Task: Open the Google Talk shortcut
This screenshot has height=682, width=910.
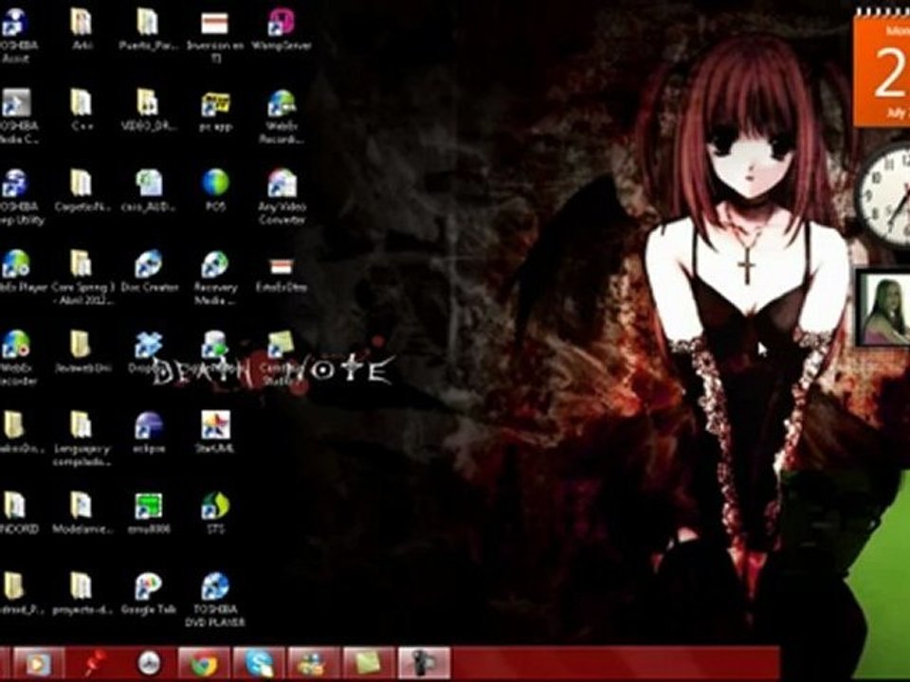Action: tap(149, 593)
